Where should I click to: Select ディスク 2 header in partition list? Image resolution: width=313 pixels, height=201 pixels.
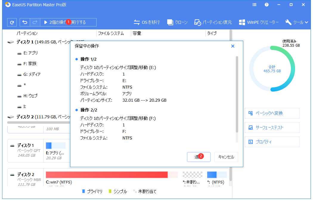39,117
